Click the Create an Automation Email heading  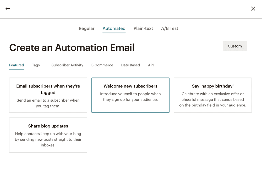[x=72, y=48]
